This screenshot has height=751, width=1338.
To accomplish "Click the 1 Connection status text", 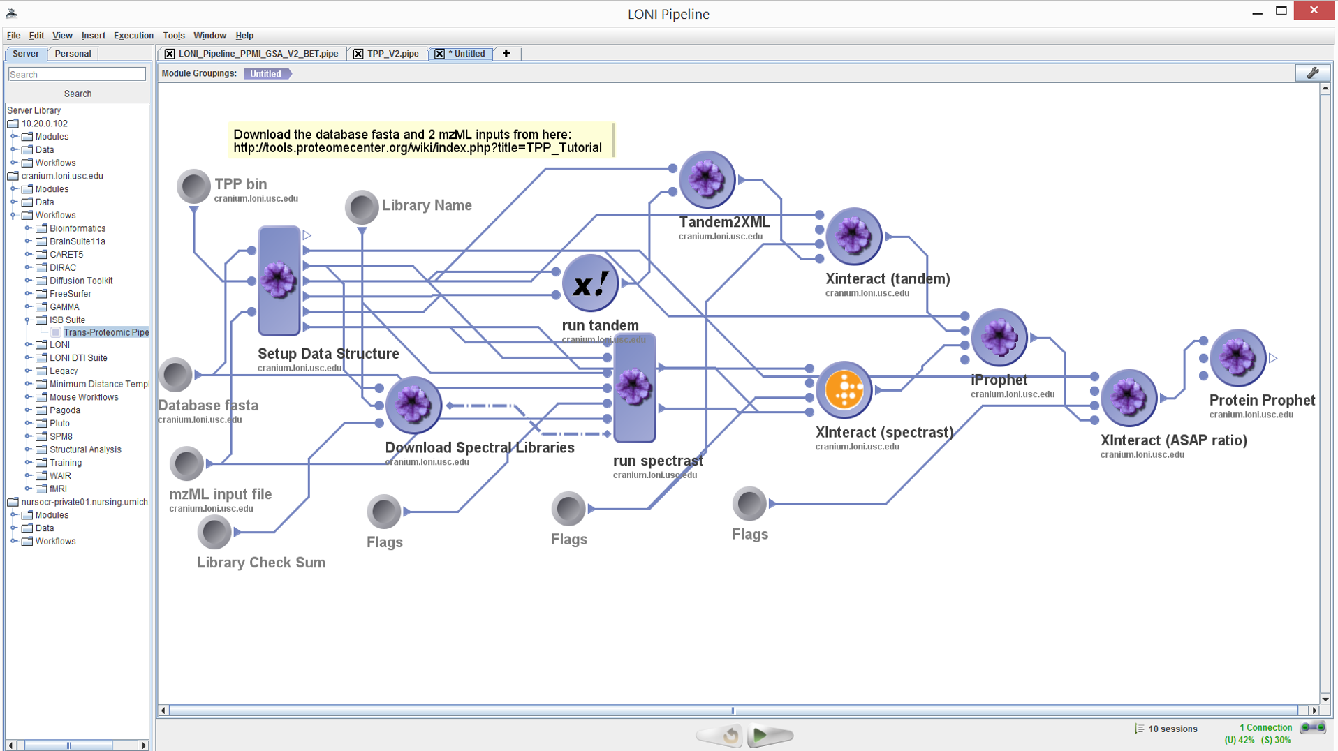I will pos(1265,728).
